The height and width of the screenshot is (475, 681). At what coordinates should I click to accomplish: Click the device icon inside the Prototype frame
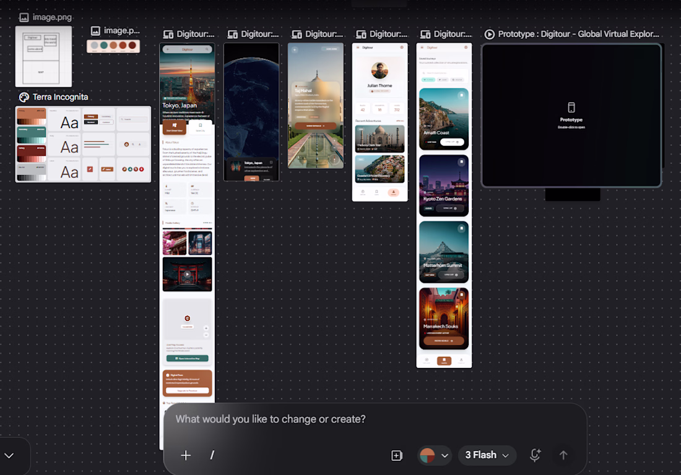pyautogui.click(x=571, y=107)
